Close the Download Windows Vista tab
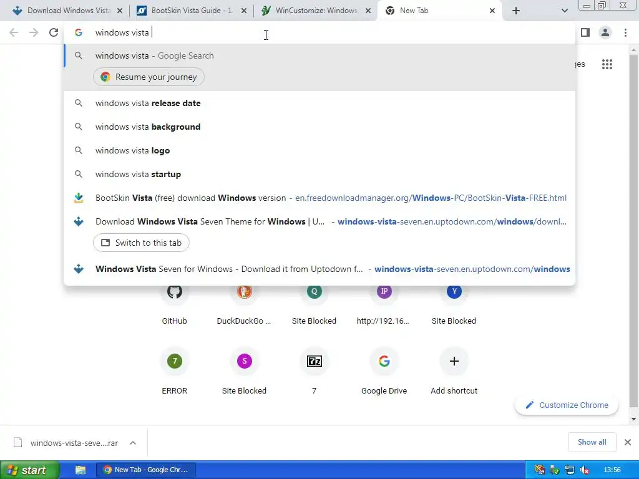This screenshot has height=479, width=639. click(x=120, y=11)
